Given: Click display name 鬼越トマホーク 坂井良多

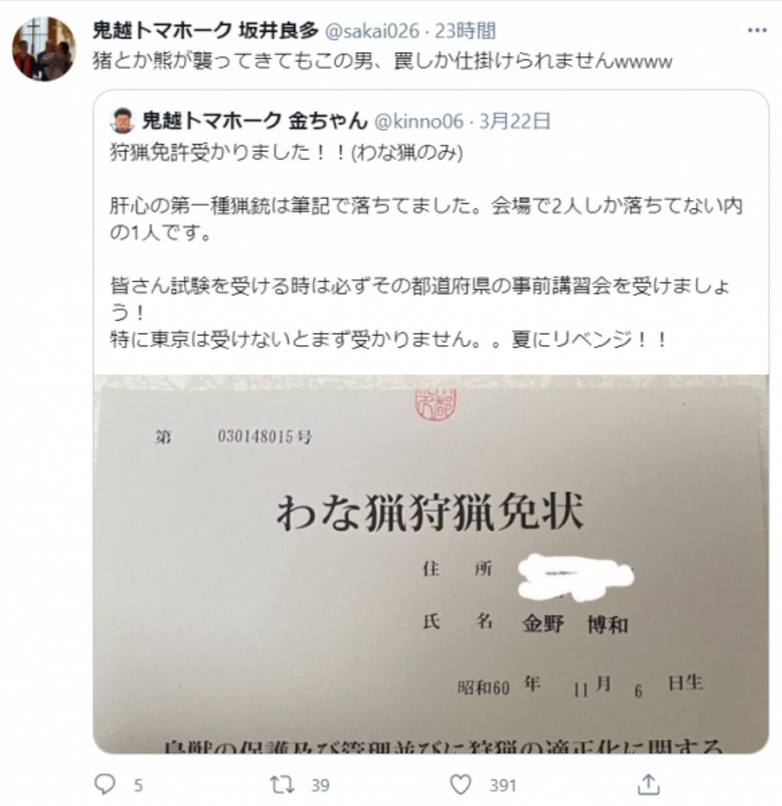Looking at the screenshot, I should [205, 30].
